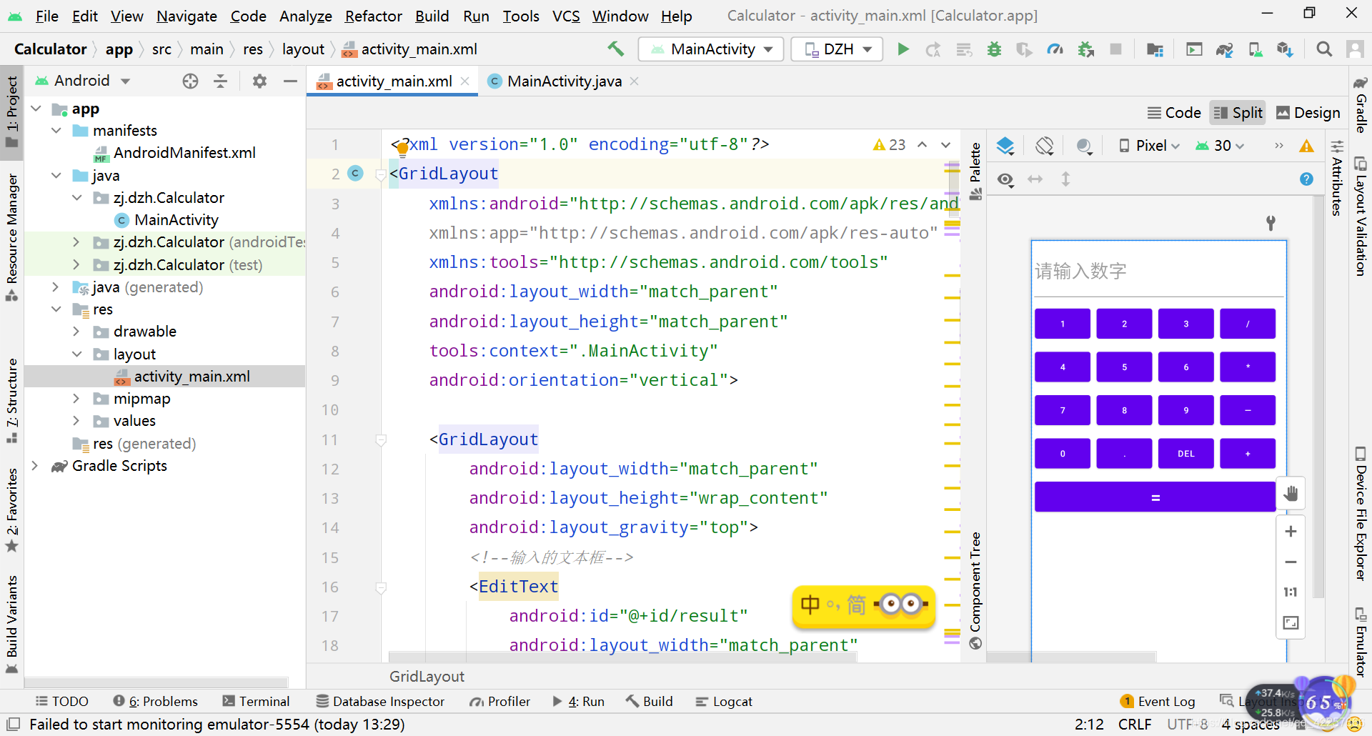The width and height of the screenshot is (1372, 736).
Task: Open the Terminal tool window
Action: (x=256, y=702)
